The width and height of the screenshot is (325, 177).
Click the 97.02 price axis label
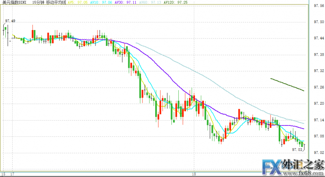pyautogui.click(x=318, y=153)
